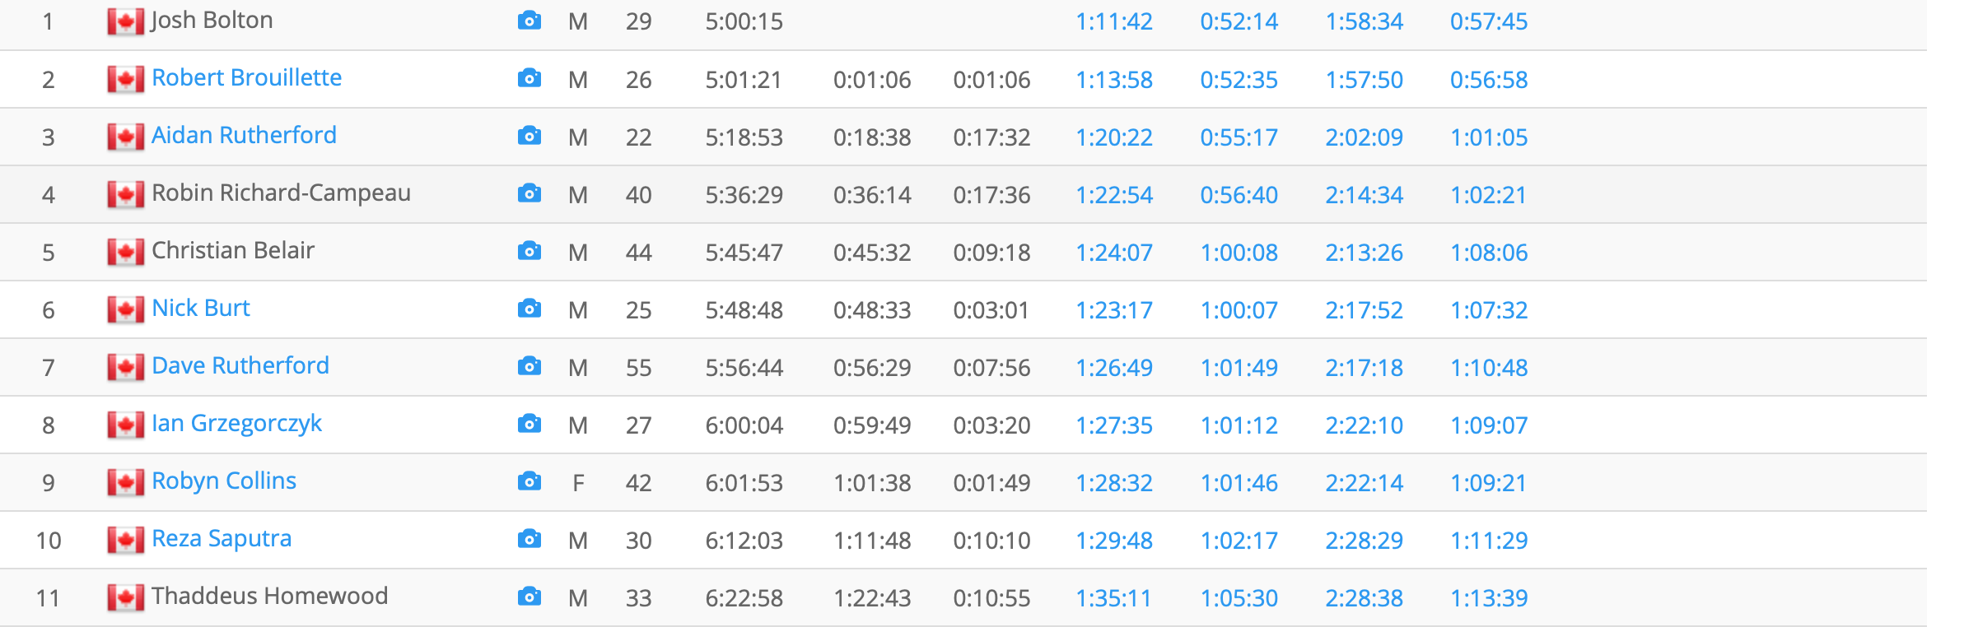1978x627 pixels.
Task: Click Canadian flag next to Thaddeus Homewood
Action: [125, 597]
